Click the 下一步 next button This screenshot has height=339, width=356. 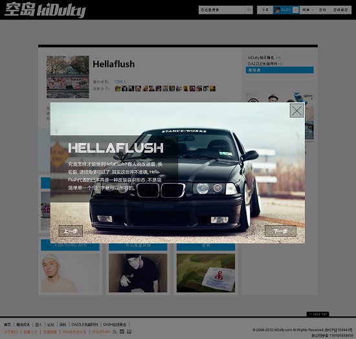(x=280, y=231)
